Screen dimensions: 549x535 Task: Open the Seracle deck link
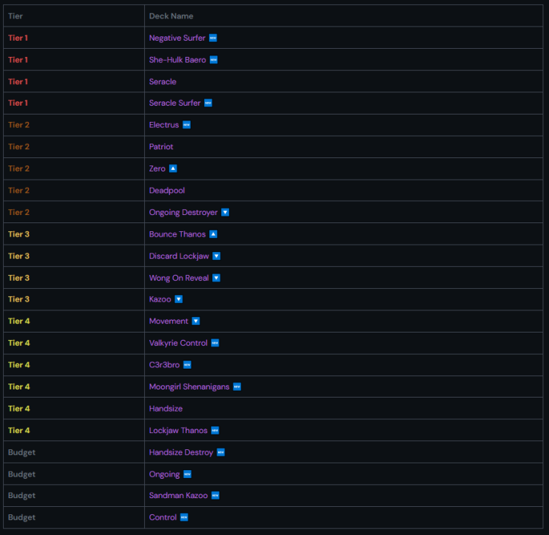click(x=163, y=81)
